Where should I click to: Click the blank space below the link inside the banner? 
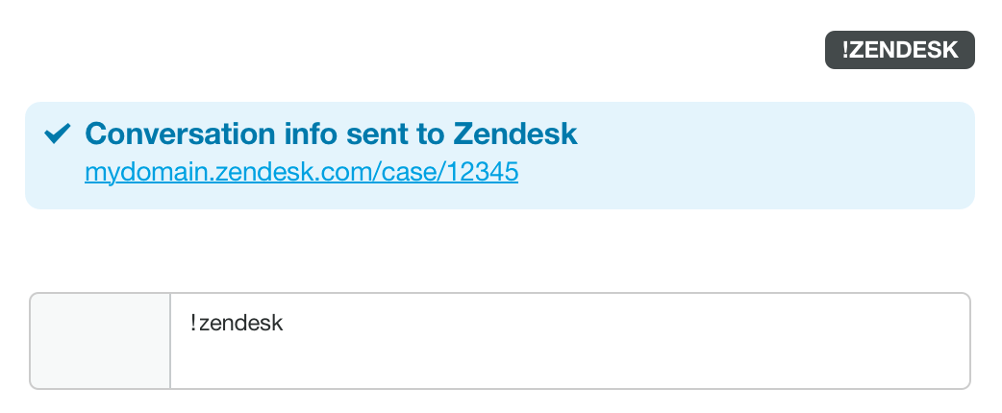(x=301, y=197)
